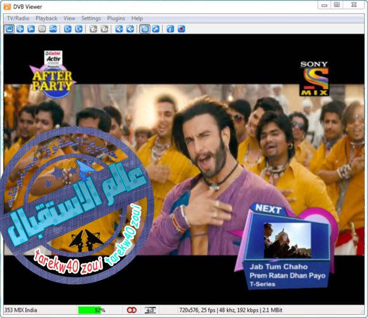The height and width of the screenshot is (318, 368).
Task: Show channel info with the blue i icon
Action: coord(170,29)
